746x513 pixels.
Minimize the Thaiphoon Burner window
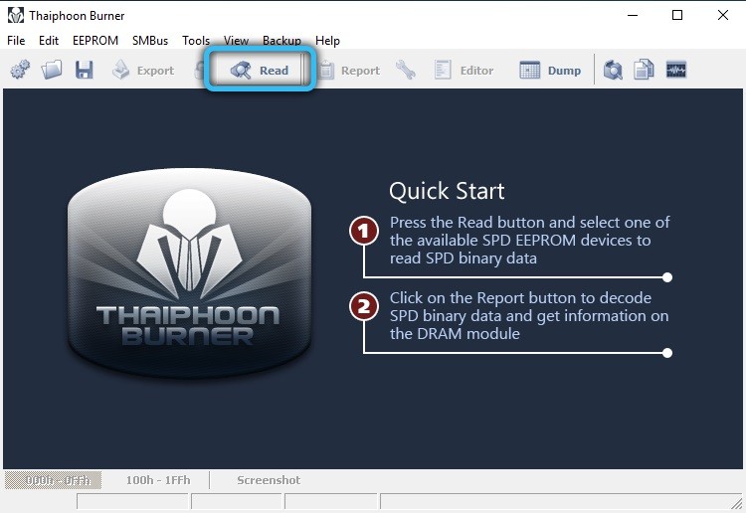(633, 15)
